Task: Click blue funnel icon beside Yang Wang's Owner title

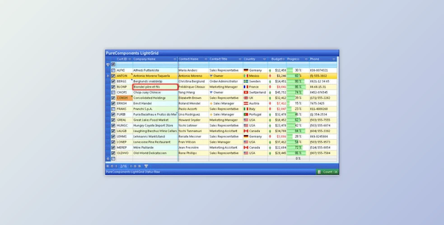Action: tap(211, 92)
